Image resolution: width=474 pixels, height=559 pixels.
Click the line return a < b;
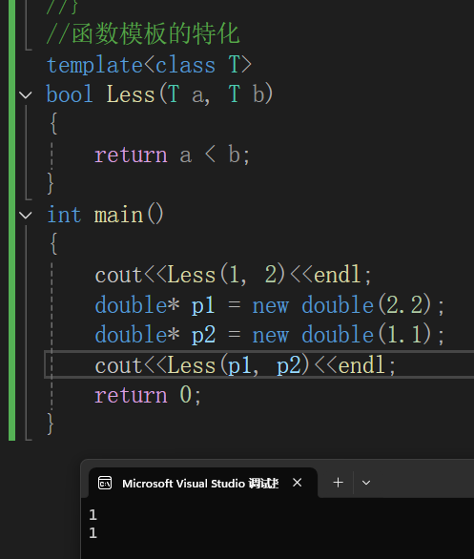tap(172, 155)
